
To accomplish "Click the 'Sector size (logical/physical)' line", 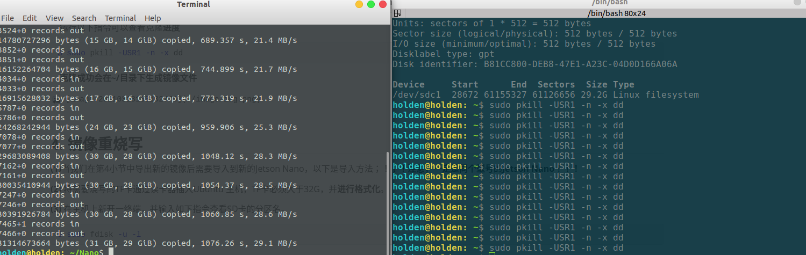I will pyautogui.click(x=534, y=33).
